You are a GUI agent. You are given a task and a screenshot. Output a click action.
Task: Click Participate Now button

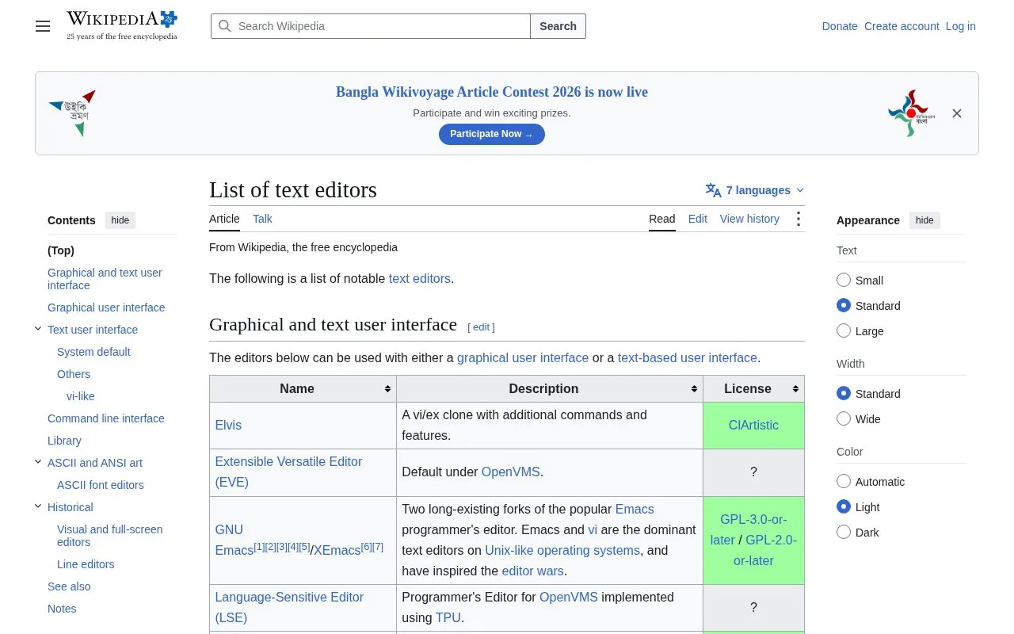[492, 134]
